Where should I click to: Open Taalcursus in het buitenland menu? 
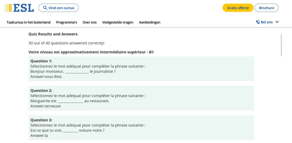pos(29,22)
